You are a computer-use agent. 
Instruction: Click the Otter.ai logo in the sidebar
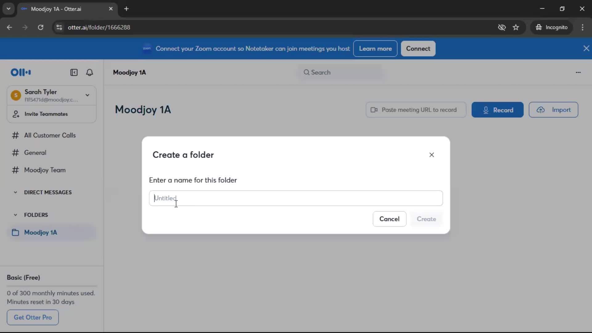tap(21, 72)
